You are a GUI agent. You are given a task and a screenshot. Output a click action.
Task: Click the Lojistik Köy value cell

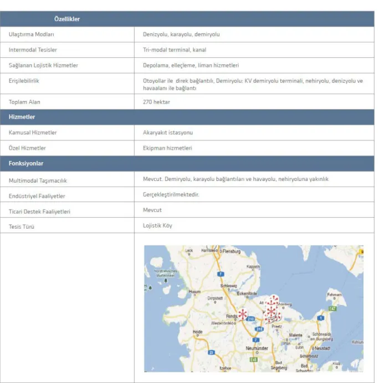click(254, 225)
